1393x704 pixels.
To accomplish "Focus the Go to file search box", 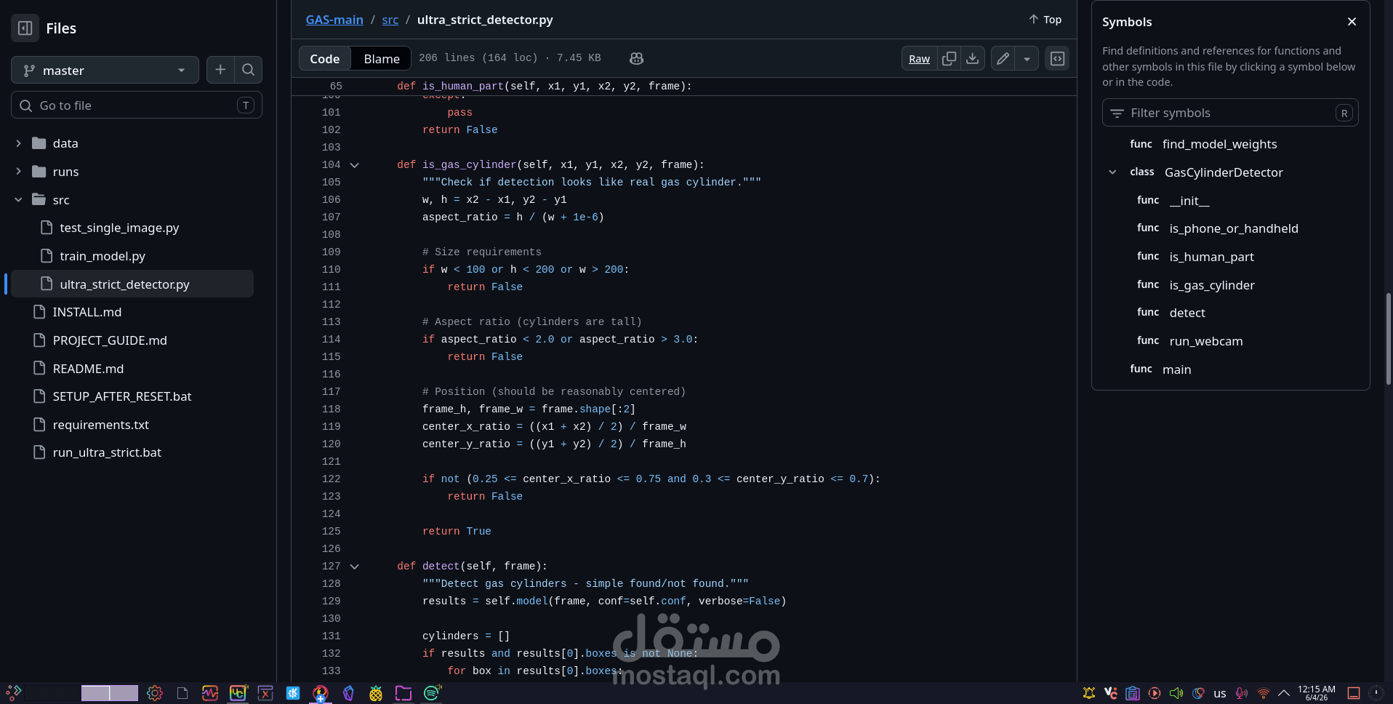I will coord(137,105).
